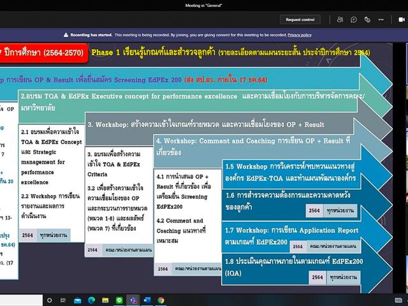The width and height of the screenshot is (408, 306).
Task: Click the 2564 tag in the 1.6 arrow
Action: tap(314, 210)
